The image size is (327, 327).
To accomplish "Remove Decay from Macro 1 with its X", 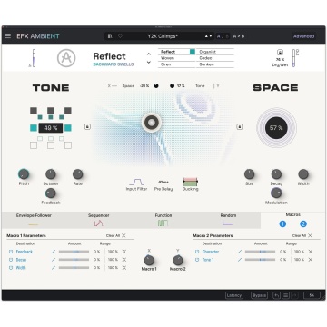I will click(124, 260).
